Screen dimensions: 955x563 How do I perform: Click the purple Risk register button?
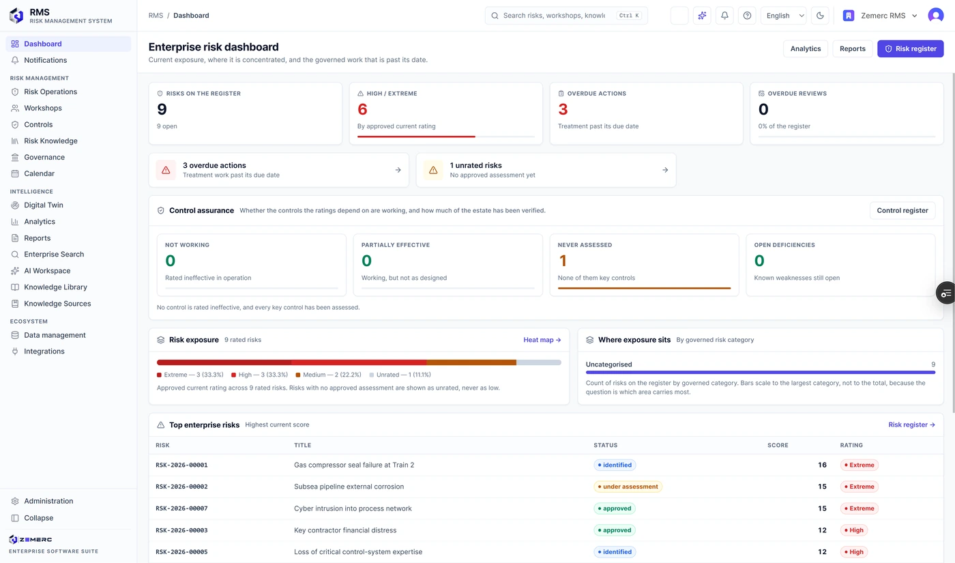pyautogui.click(x=911, y=48)
